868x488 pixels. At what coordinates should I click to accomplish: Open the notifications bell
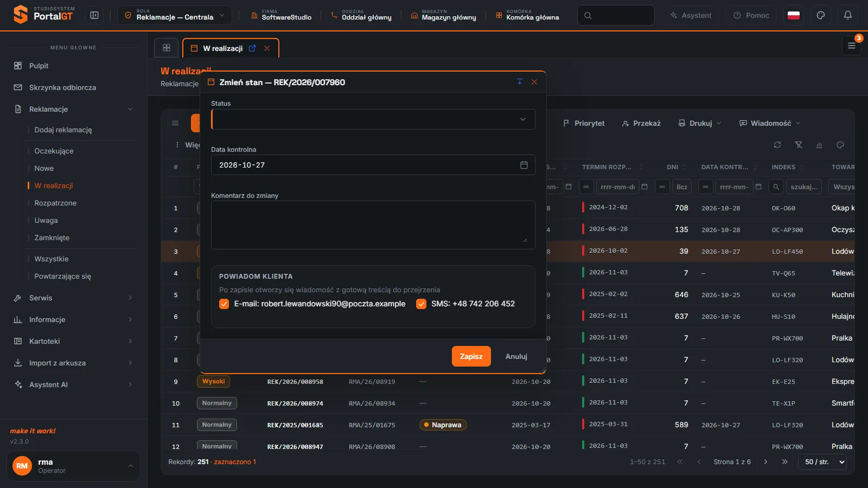click(848, 15)
